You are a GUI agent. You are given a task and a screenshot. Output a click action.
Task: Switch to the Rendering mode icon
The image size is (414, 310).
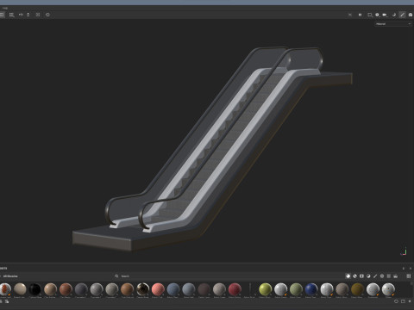tap(411, 15)
